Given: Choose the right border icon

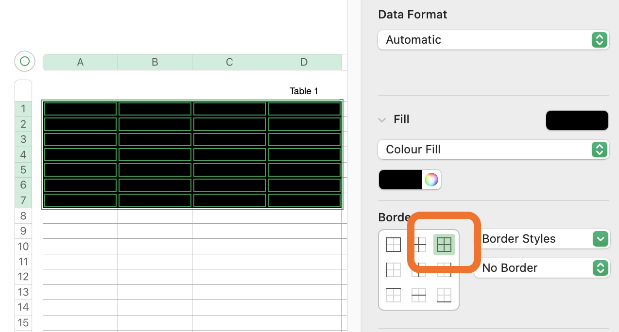Looking at the screenshot, I should click(444, 269).
